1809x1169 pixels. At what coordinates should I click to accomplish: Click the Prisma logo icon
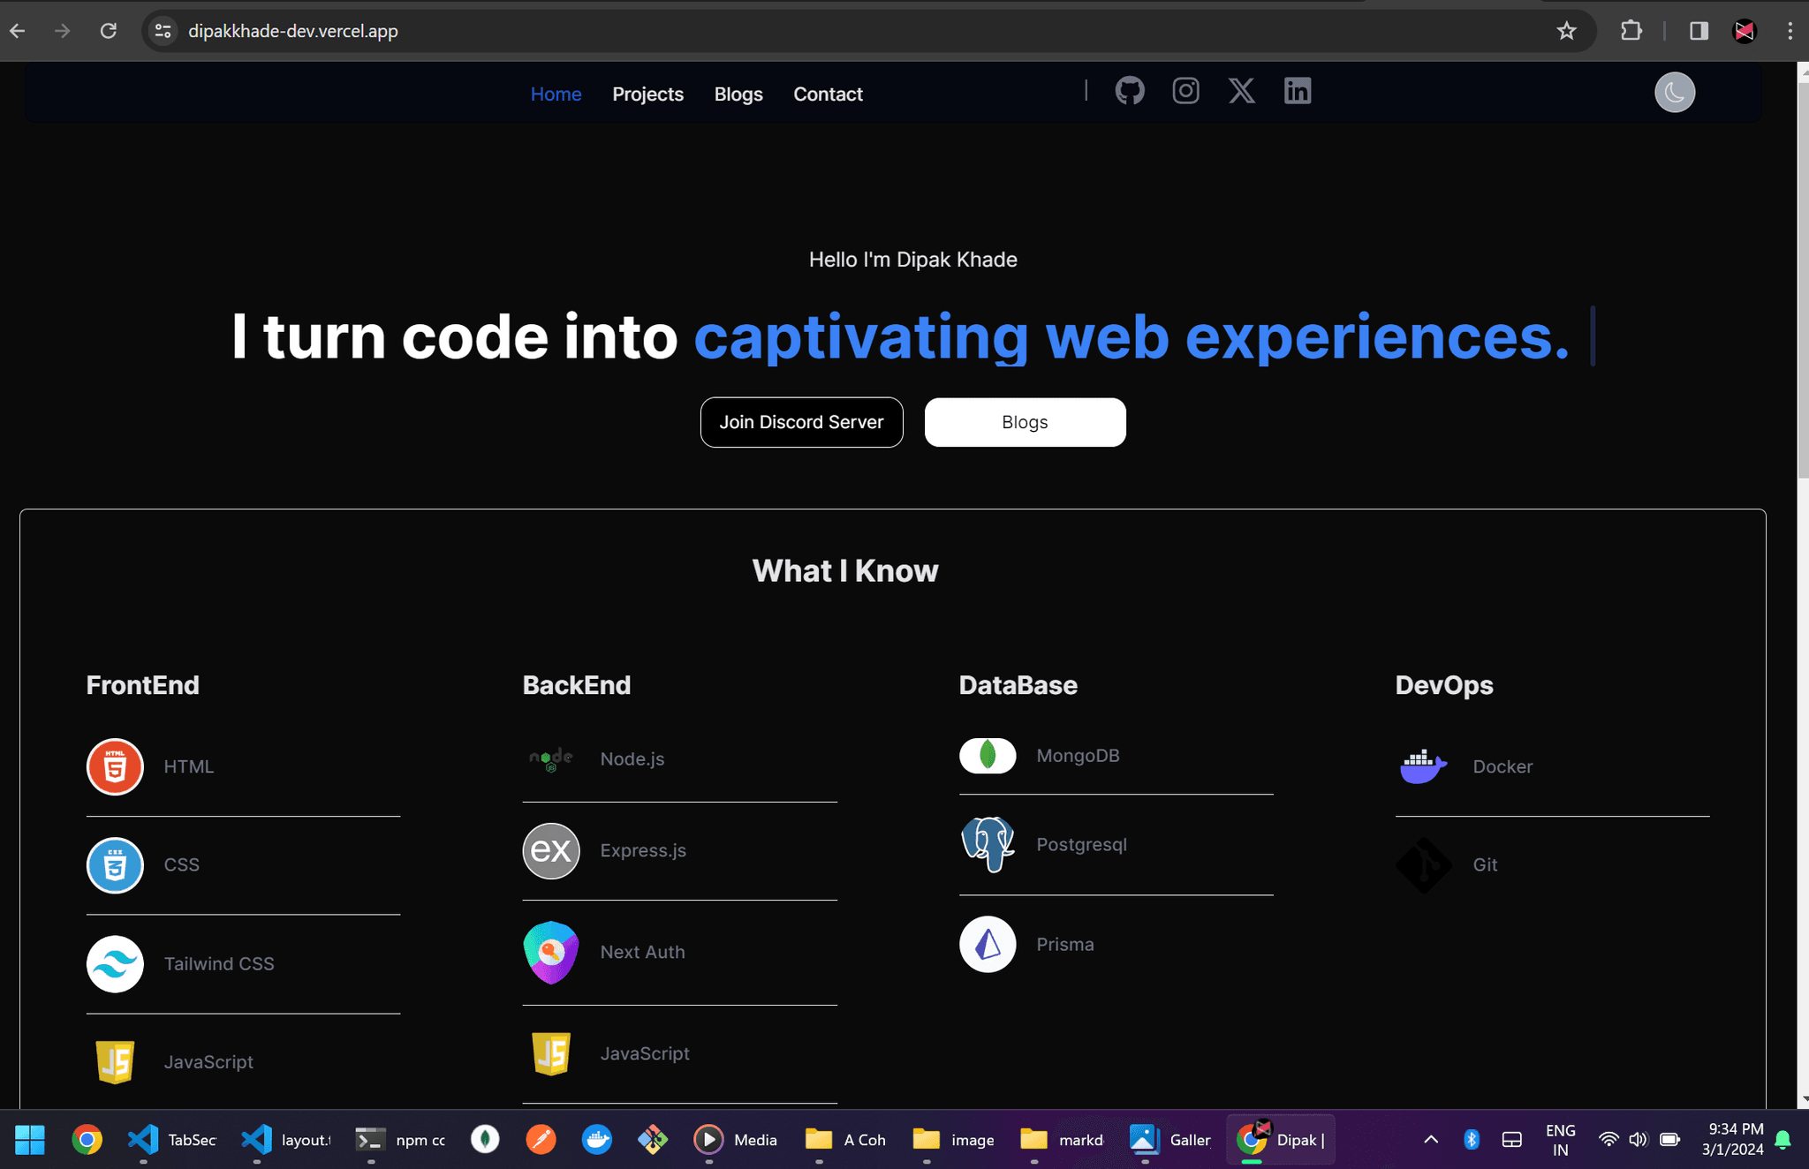click(988, 944)
